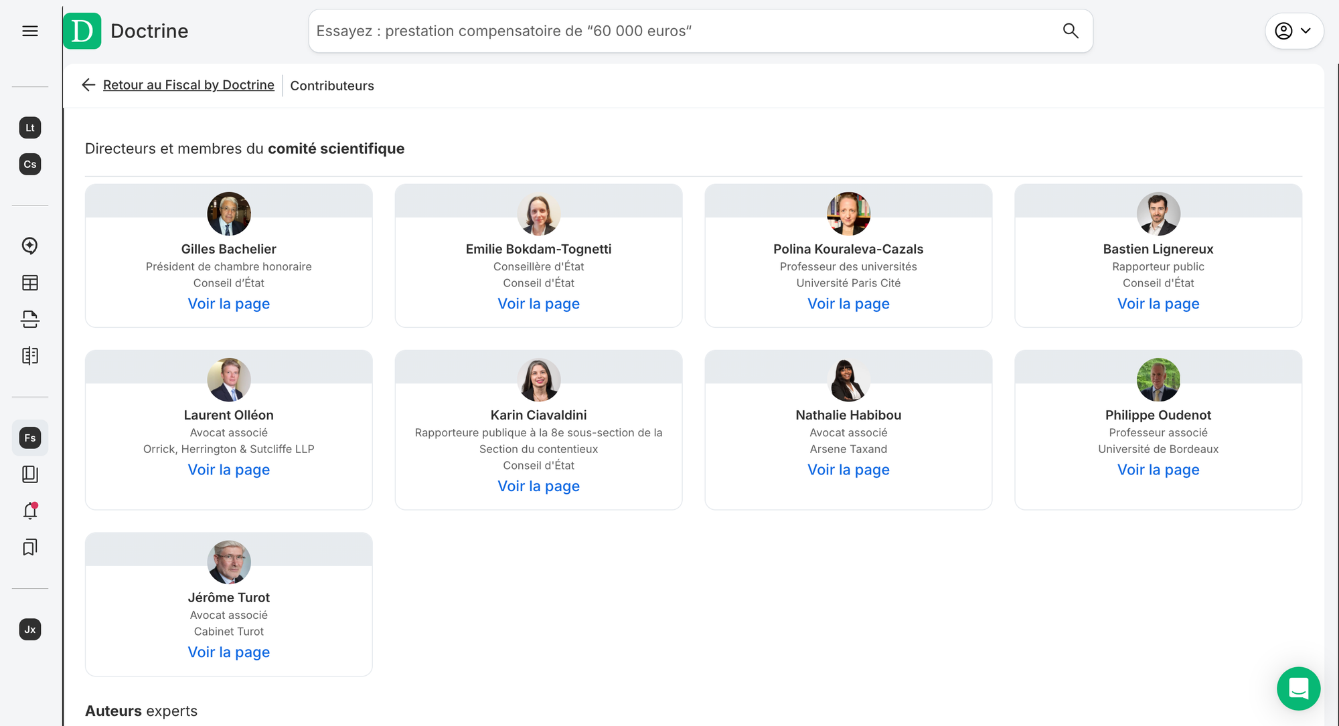Launch a search with the magnifier icon
Image resolution: width=1339 pixels, height=726 pixels.
coord(1070,31)
